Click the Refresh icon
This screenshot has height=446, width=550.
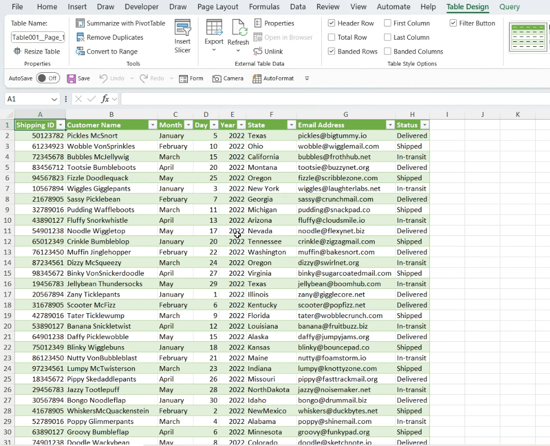coord(238,28)
